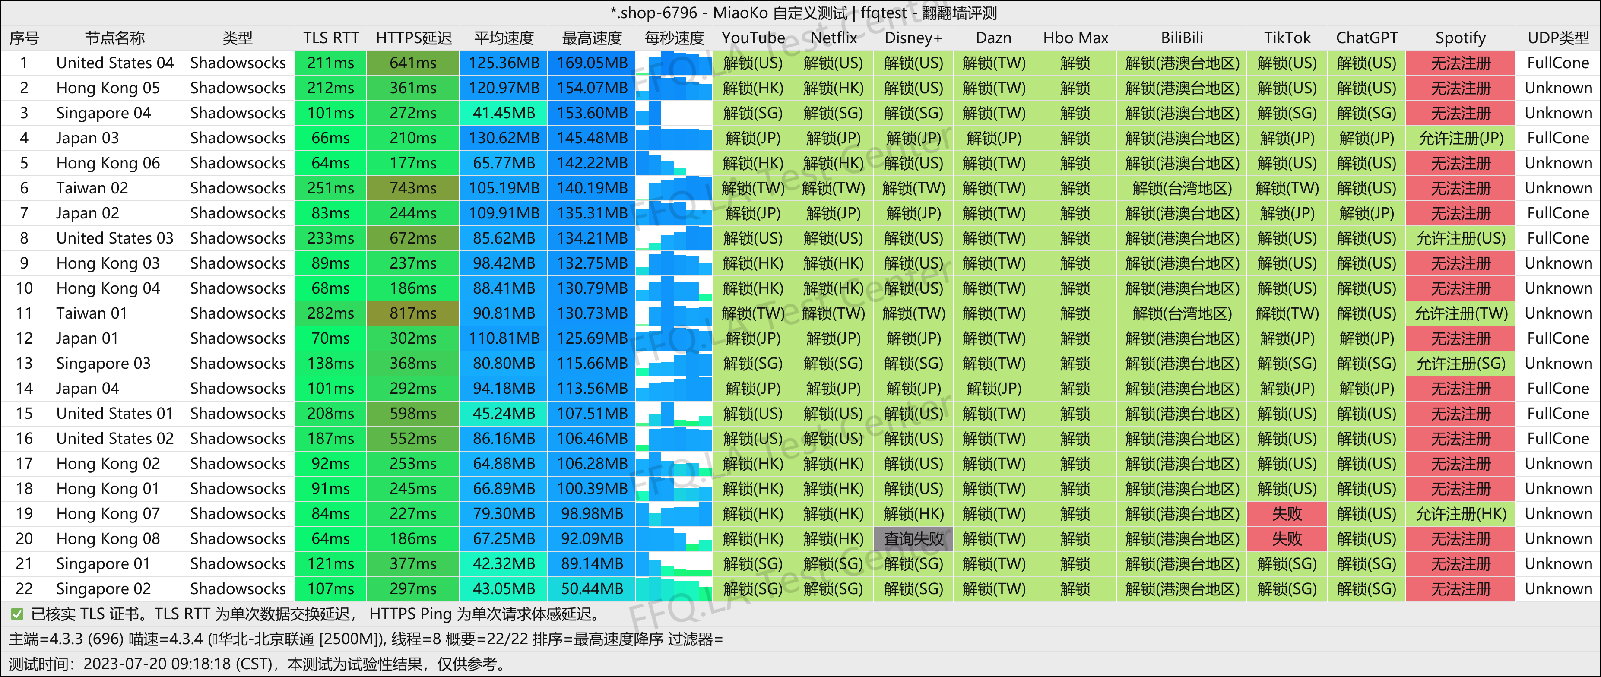The image size is (1601, 677).
Task: Select the 66ms TLS RTT cell
Action: pos(331,138)
